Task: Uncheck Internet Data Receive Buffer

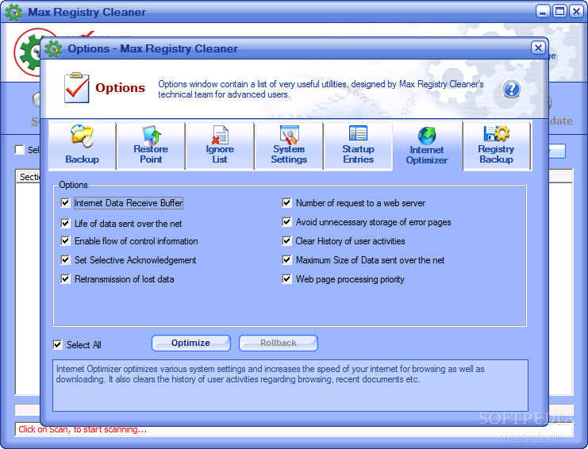Action: [65, 203]
